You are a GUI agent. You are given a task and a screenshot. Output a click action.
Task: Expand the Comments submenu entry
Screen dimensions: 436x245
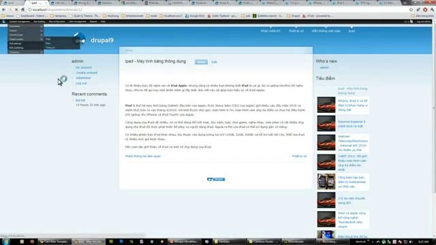pos(26,27)
